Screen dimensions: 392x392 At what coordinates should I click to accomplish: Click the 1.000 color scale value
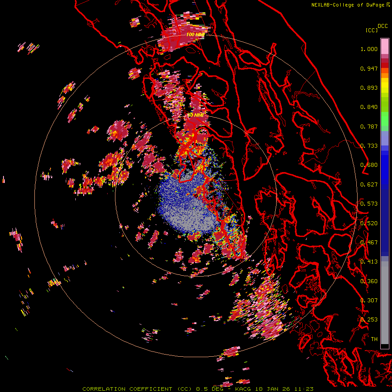[369, 49]
